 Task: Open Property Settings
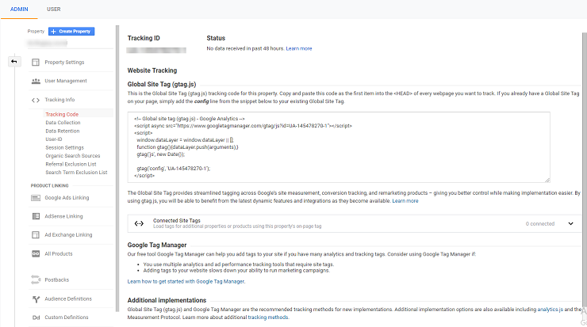coord(64,62)
